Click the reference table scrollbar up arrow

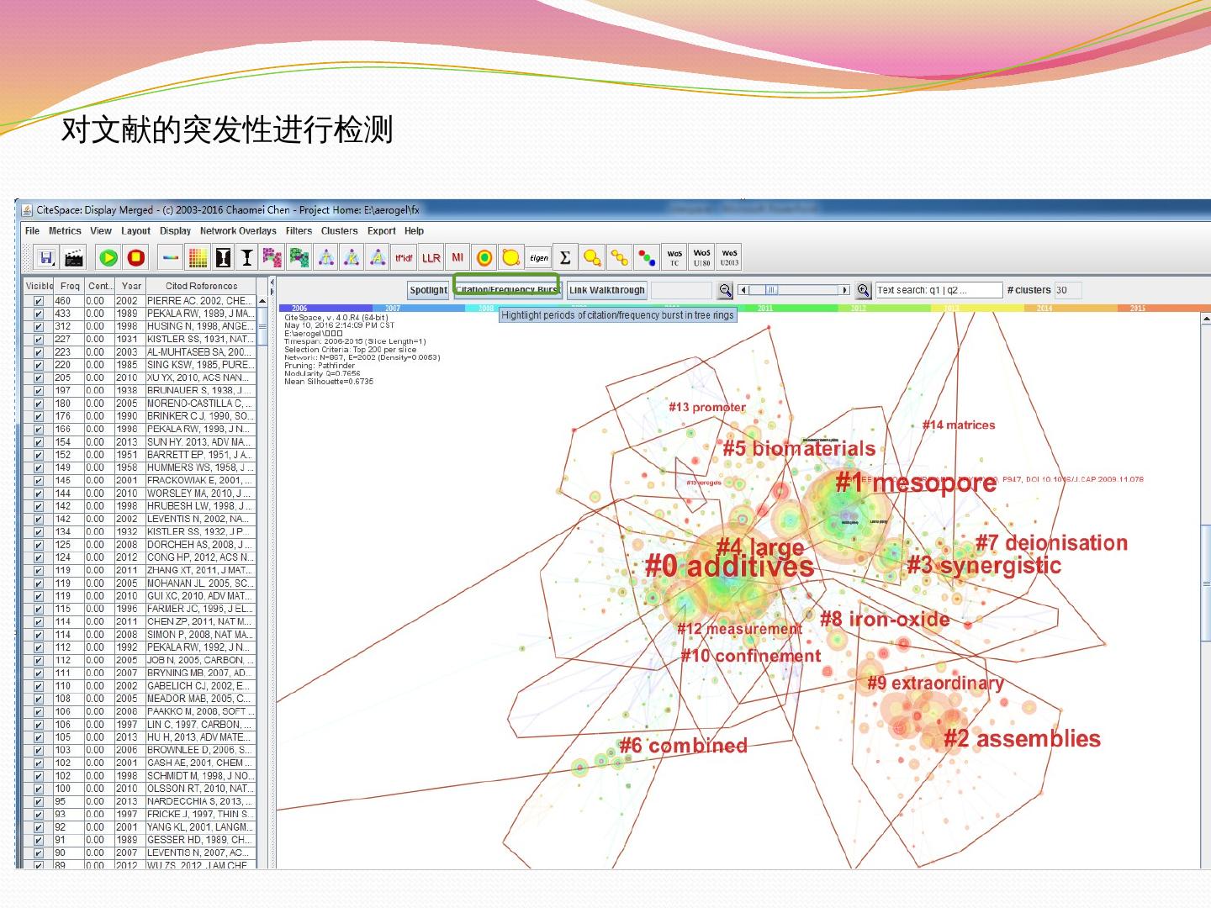click(262, 301)
